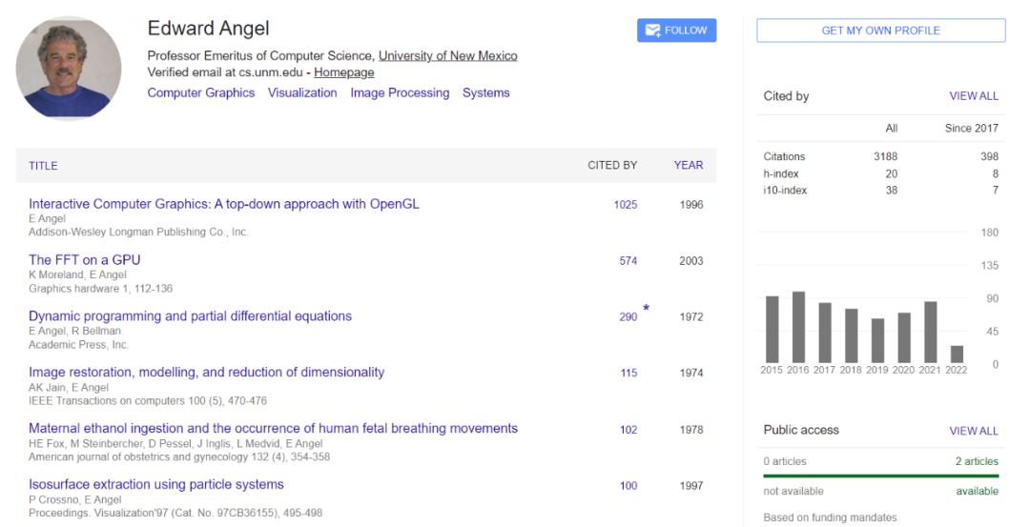Viewport: 1030px width, 527px height.
Task: Sort articles by the Title column header
Action: coord(43,166)
